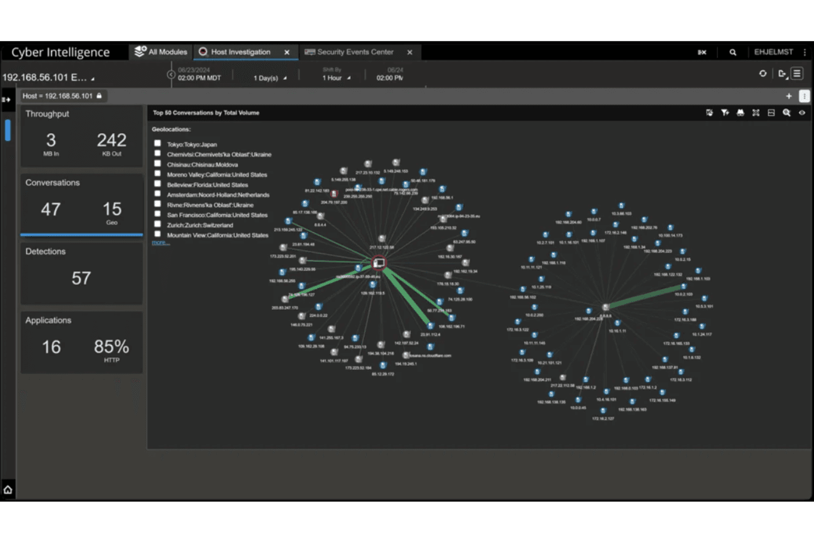814x543 pixels.
Task: Check Amsterdam Netherlands checkbox
Action: (157, 194)
